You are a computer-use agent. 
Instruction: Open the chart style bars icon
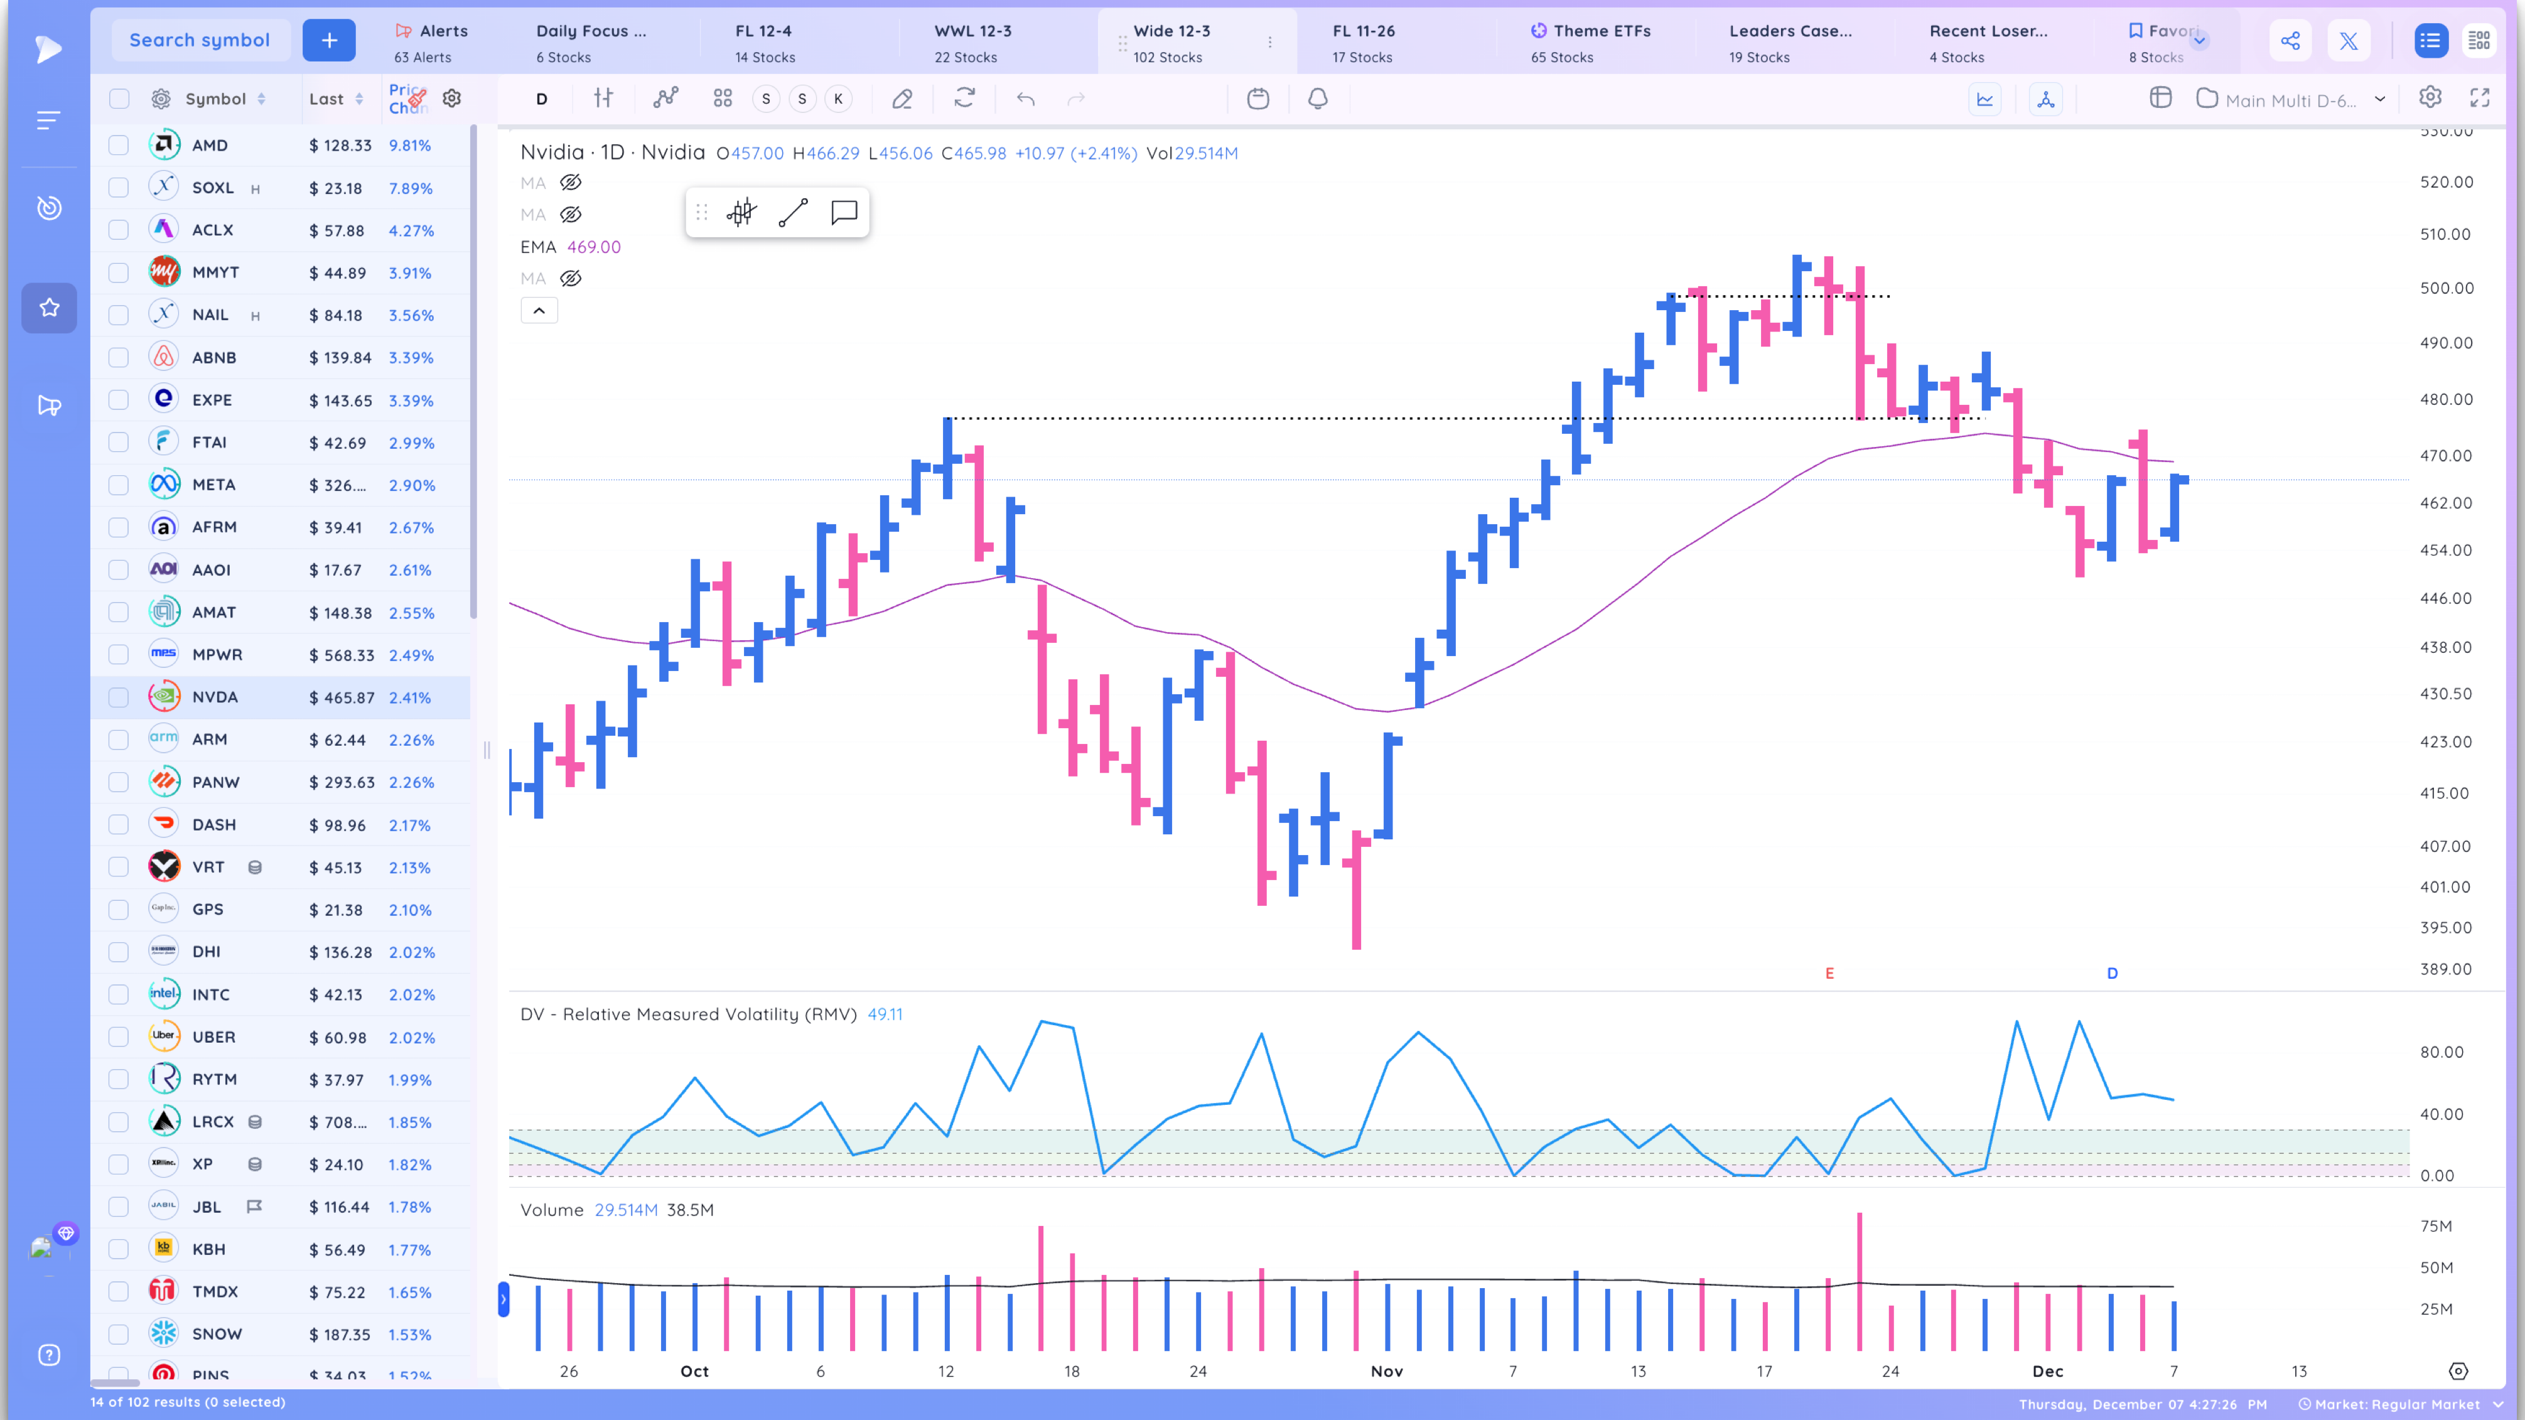point(604,98)
